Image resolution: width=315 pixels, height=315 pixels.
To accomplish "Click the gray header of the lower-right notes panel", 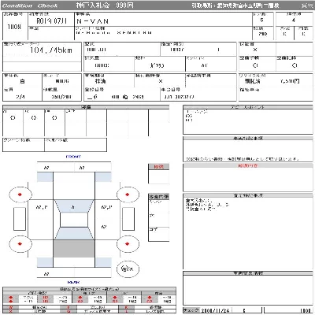I will coord(247,273).
